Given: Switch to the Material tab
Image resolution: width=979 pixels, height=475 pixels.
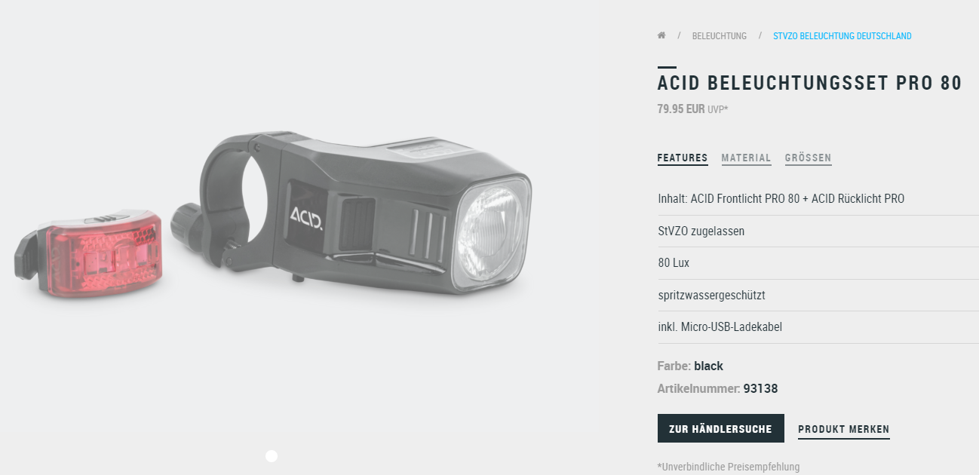Looking at the screenshot, I should 746,158.
